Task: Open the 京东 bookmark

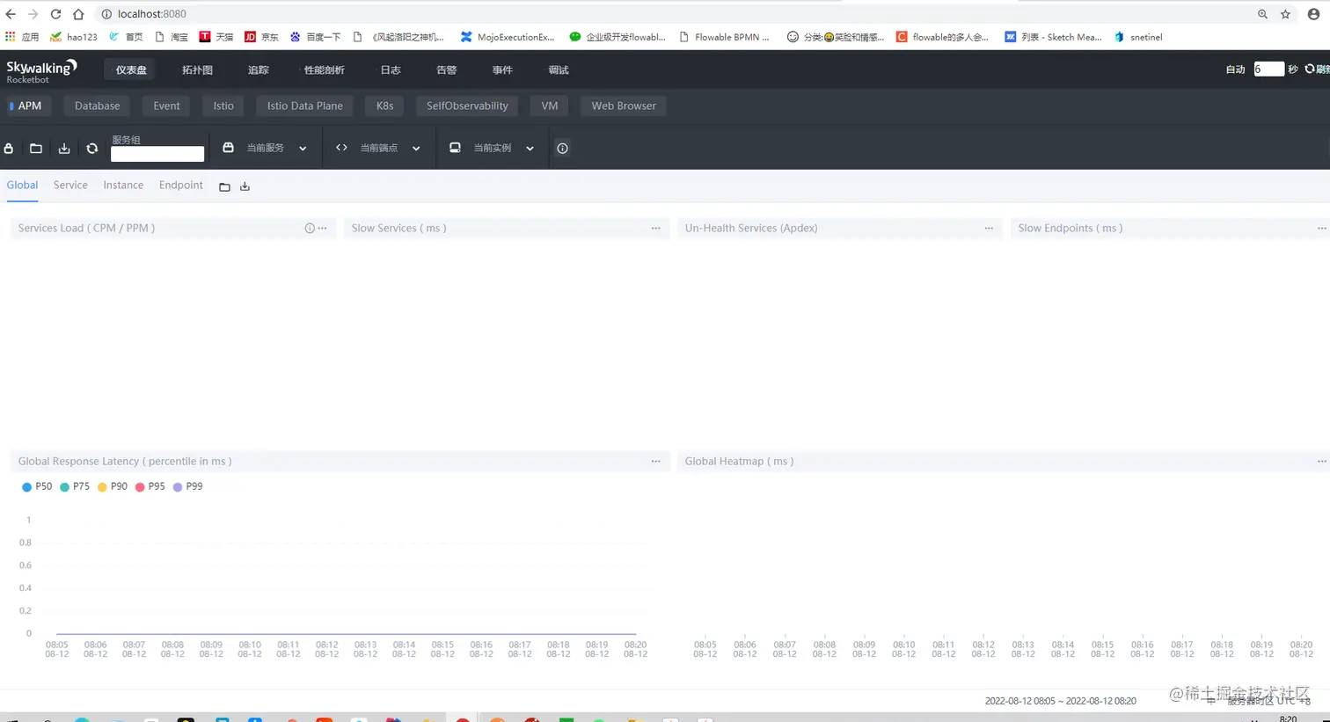Action: [261, 37]
